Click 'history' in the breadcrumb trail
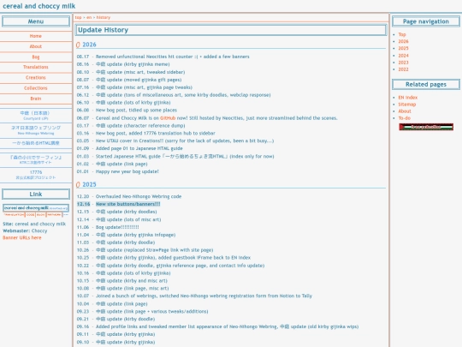The image size is (462, 347). tap(104, 17)
